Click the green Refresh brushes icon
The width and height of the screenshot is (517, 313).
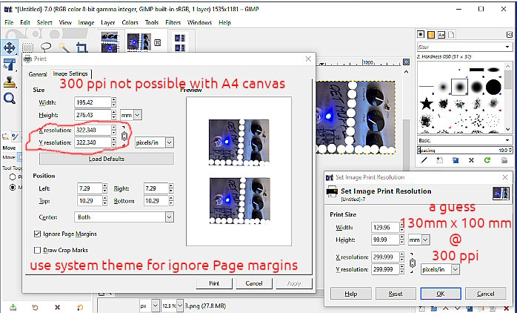click(487, 160)
